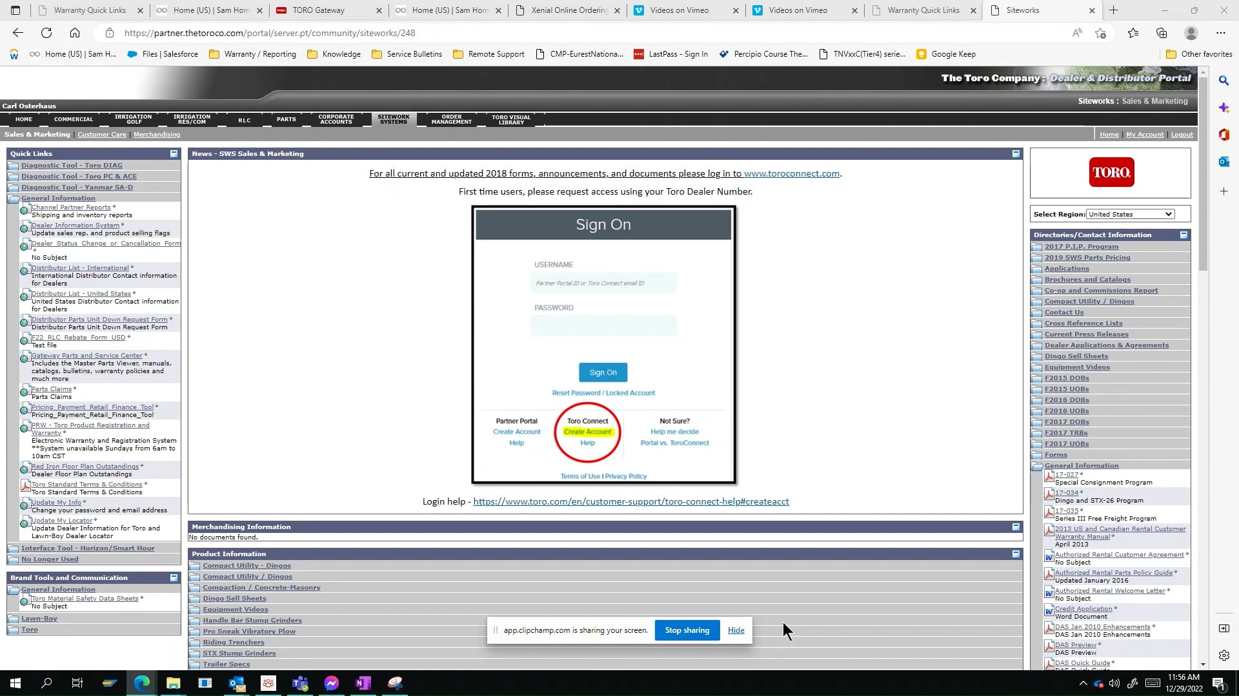Expand No Longer Used folder
Screen dimensions: 1239x696
pos(50,559)
